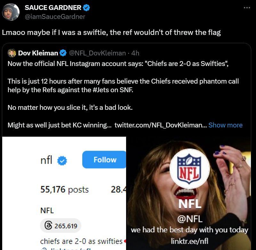Click the Dov Kleiman display name
The image size is (256, 250).
[38, 53]
